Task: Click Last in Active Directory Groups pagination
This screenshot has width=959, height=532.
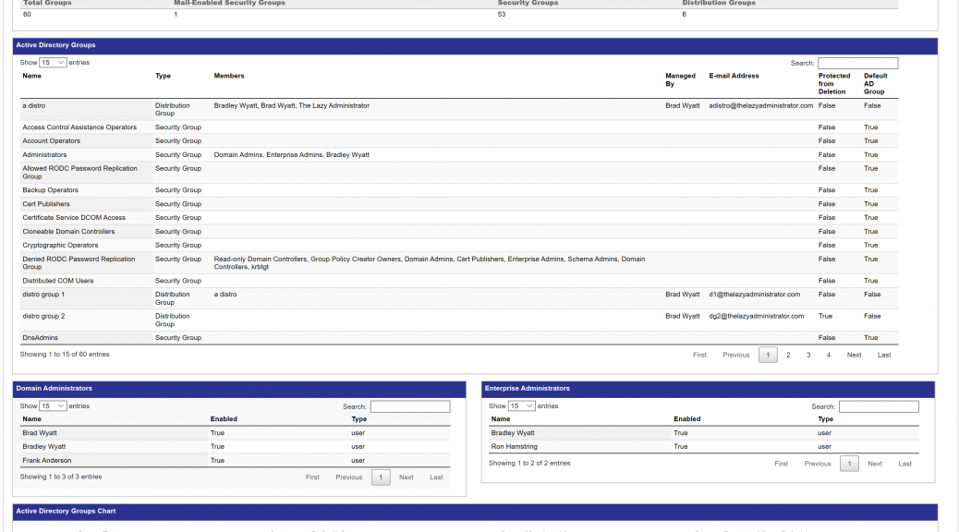Action: (884, 355)
